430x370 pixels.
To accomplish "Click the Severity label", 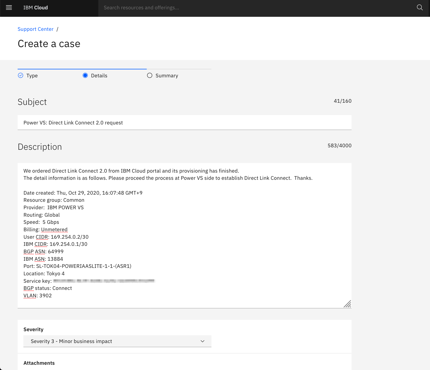I will [x=33, y=330].
